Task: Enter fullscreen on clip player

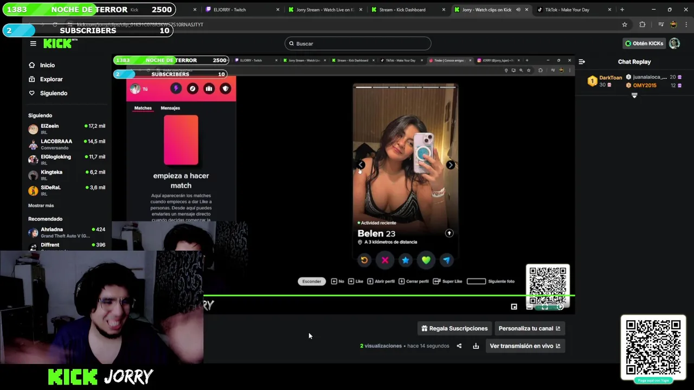Action: (x=545, y=307)
